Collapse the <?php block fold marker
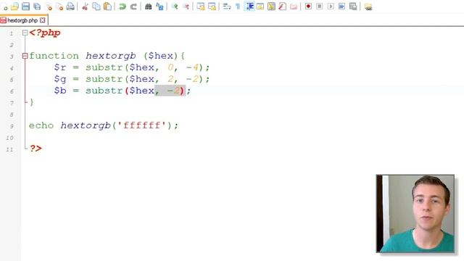 point(25,33)
